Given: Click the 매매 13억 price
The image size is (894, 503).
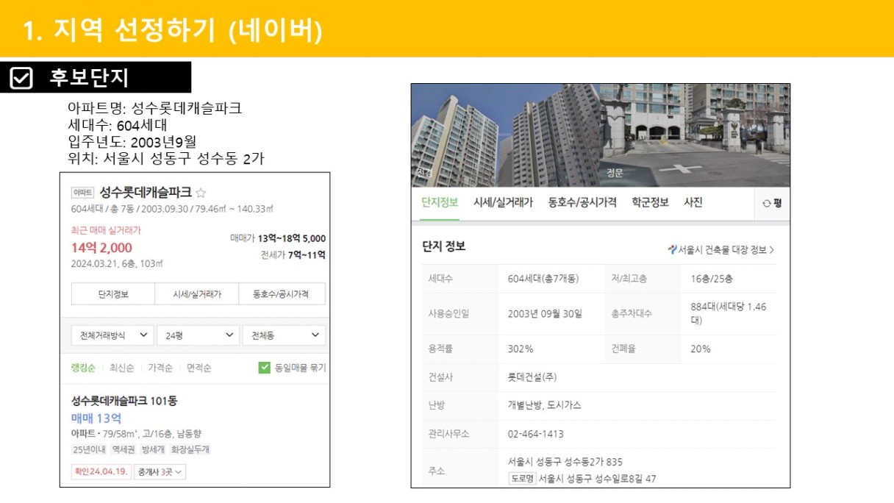Looking at the screenshot, I should (96, 418).
